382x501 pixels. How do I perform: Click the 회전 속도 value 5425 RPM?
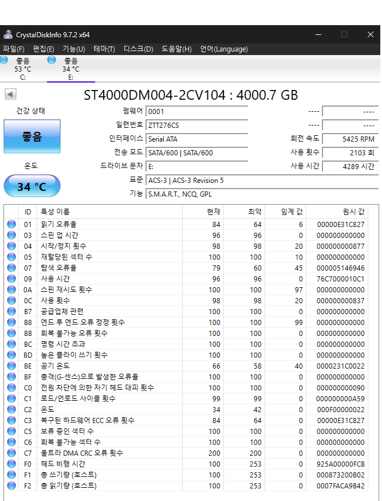coord(350,139)
